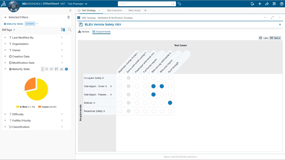
Task: Click the BLEU Vehicle Safety V&V document icon
Action: [81, 25]
